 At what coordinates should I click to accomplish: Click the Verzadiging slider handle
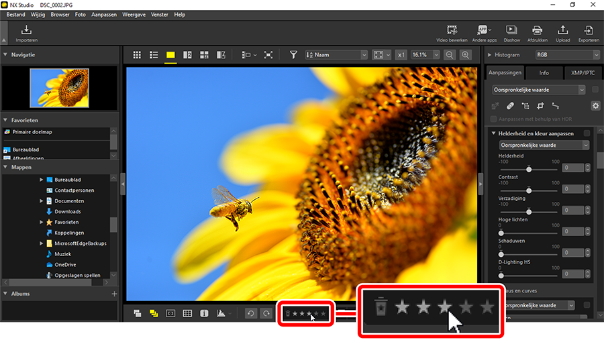point(529,212)
